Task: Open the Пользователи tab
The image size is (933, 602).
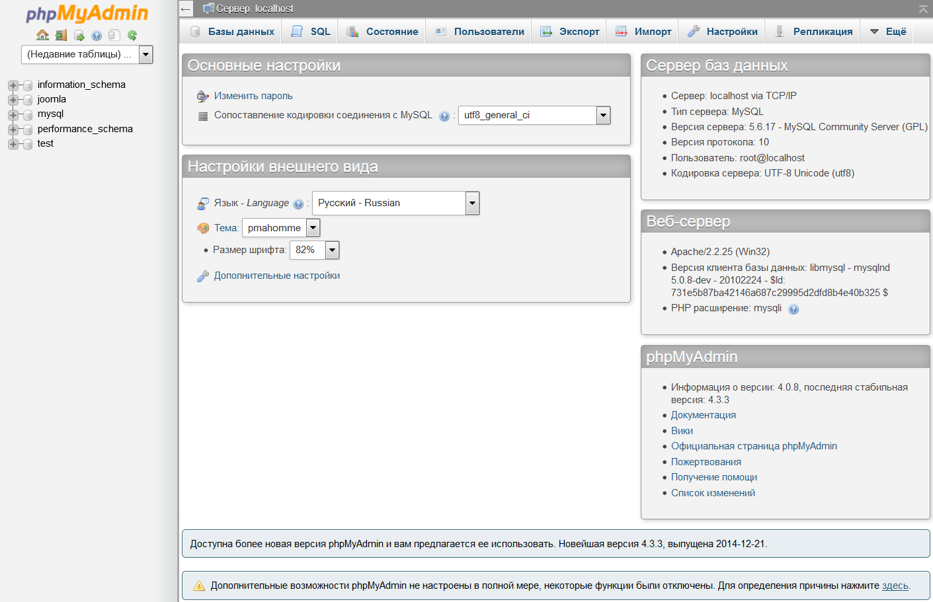Action: pyautogui.click(x=479, y=31)
